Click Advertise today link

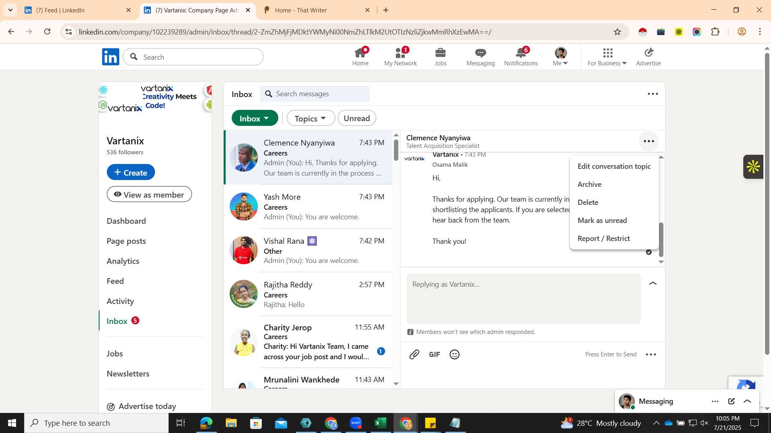[141, 406]
